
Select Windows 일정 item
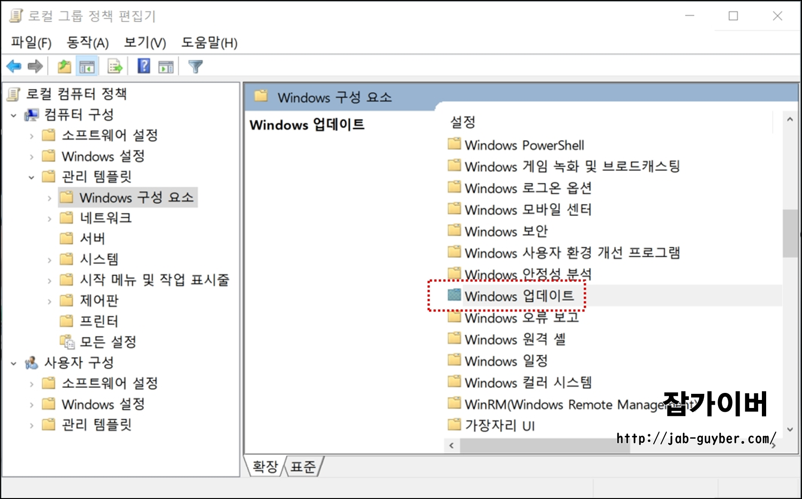[506, 361]
